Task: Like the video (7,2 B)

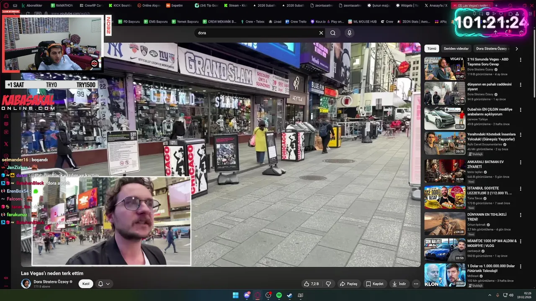Action: [x=311, y=284]
